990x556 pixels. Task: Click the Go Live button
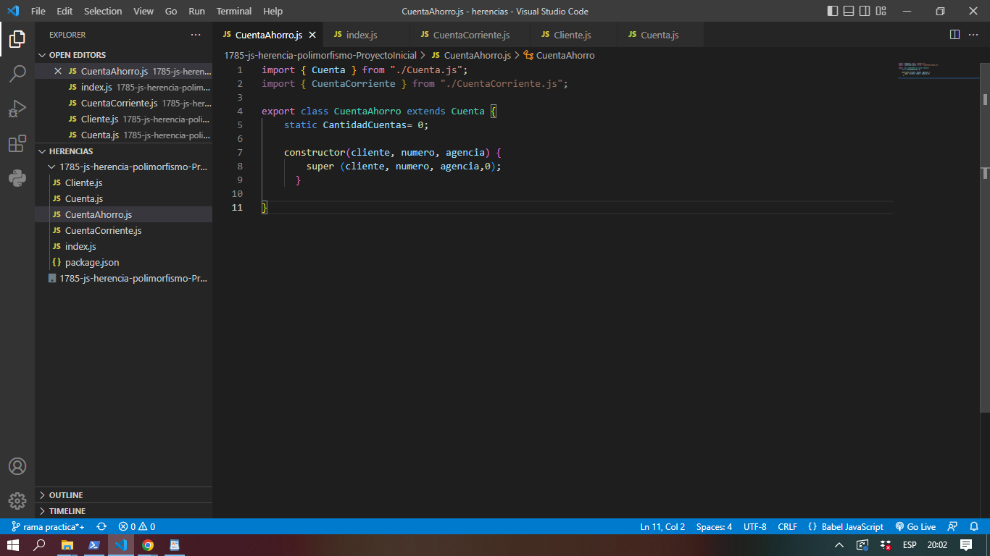(915, 527)
